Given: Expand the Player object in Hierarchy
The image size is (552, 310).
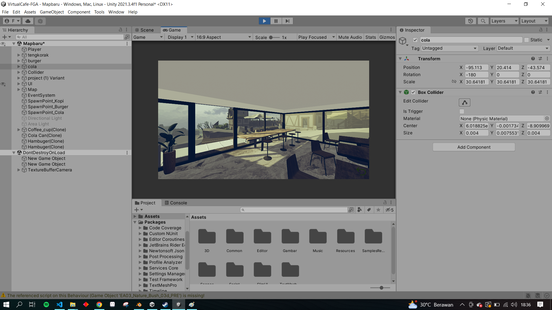Looking at the screenshot, I should pyautogui.click(x=19, y=49).
